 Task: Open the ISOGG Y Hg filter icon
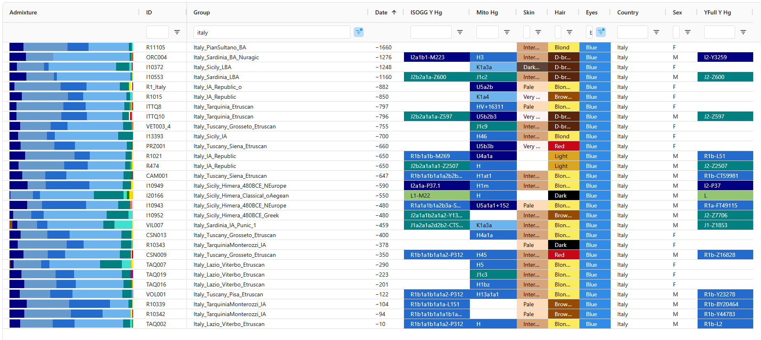(460, 32)
